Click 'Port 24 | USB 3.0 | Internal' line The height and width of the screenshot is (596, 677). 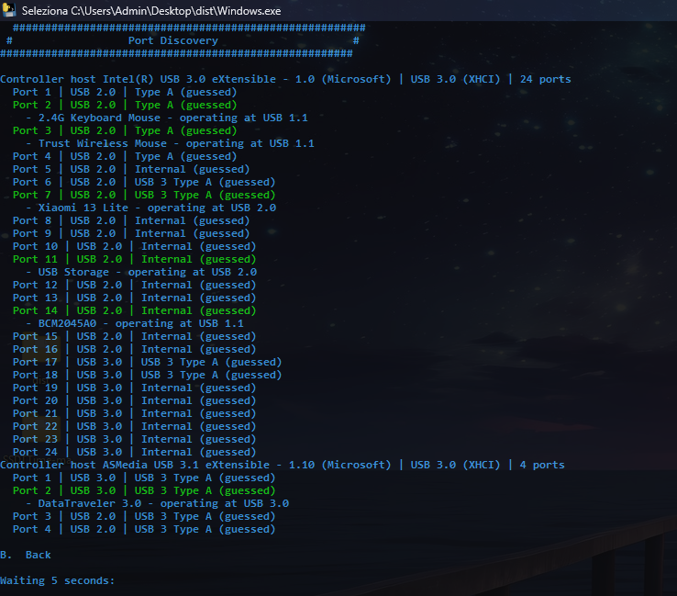134,452
